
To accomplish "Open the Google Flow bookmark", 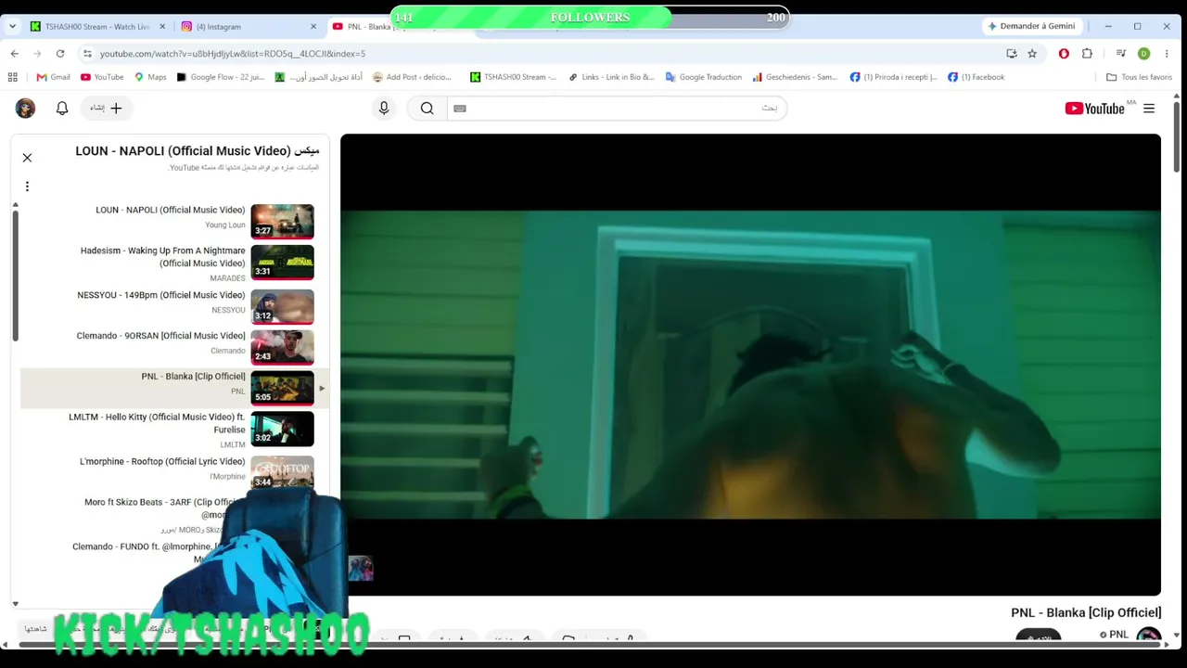I will pyautogui.click(x=220, y=77).
